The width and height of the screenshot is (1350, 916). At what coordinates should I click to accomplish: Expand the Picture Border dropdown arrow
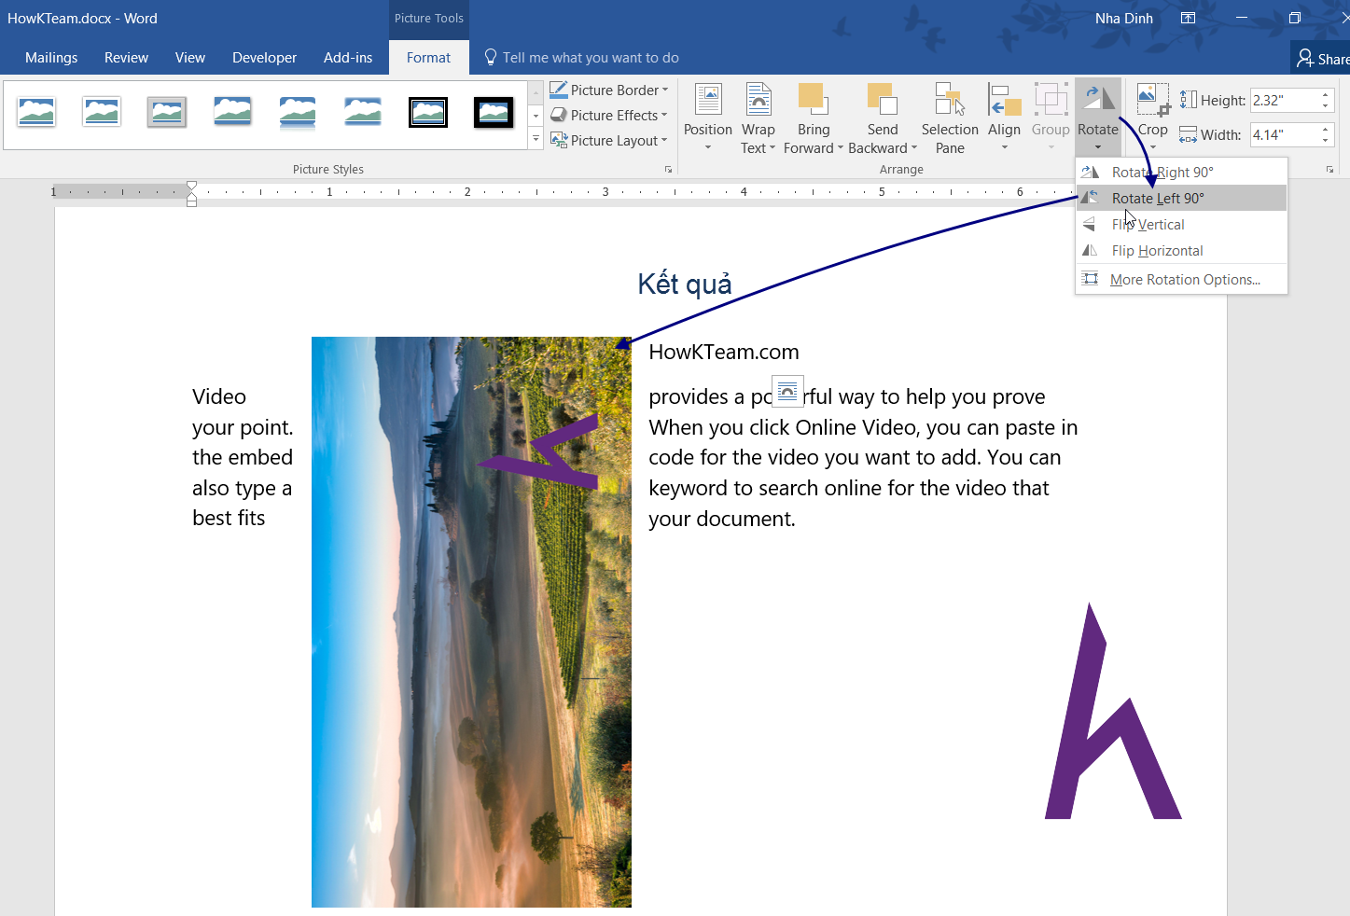[x=665, y=90]
